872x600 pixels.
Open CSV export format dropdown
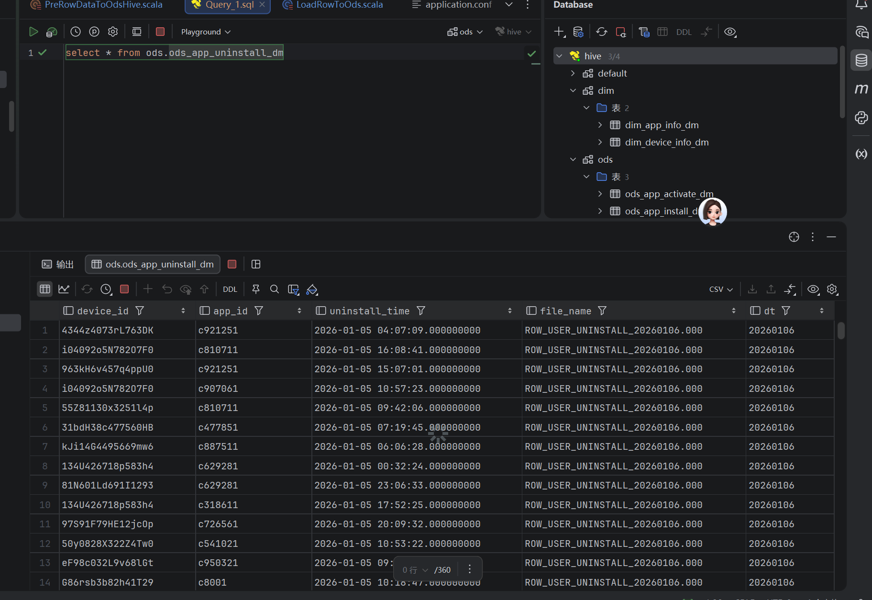pos(721,289)
